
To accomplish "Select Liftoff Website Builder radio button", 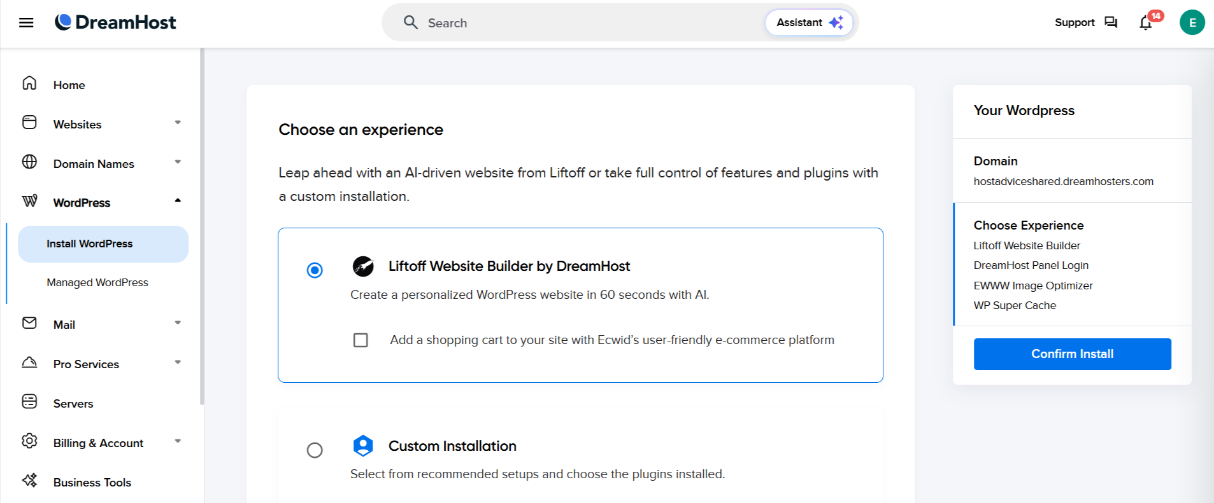I will 315,270.
